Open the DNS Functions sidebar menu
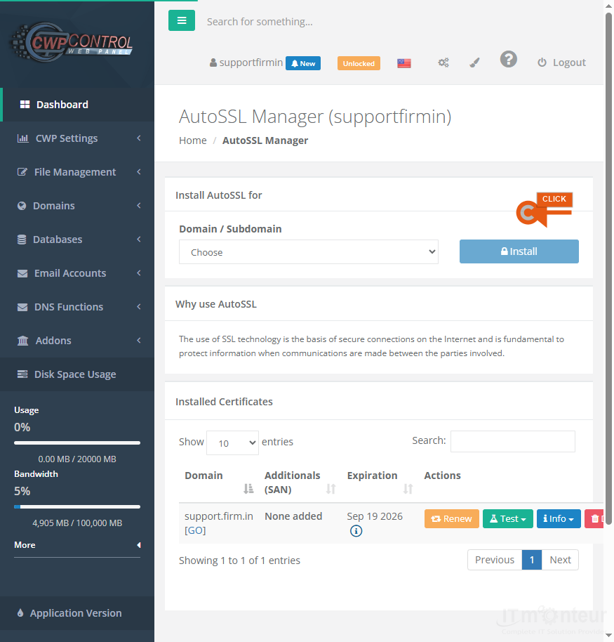This screenshot has width=614, height=642. pos(77,307)
